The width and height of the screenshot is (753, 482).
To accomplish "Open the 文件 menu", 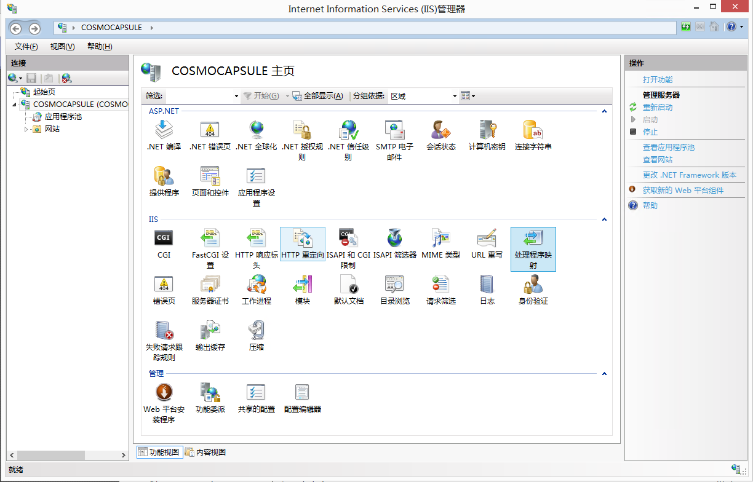I will [26, 47].
